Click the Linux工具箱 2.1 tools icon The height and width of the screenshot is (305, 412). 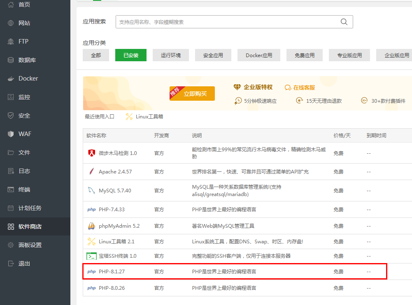tap(91, 241)
